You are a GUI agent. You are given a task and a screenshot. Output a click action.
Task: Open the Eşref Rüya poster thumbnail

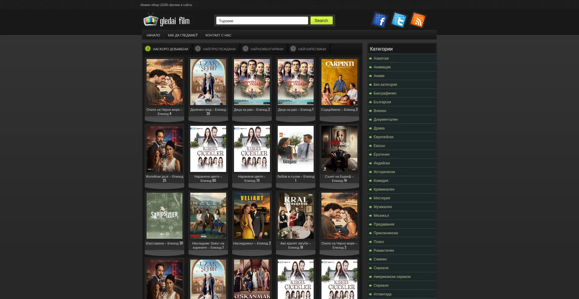coord(339,149)
